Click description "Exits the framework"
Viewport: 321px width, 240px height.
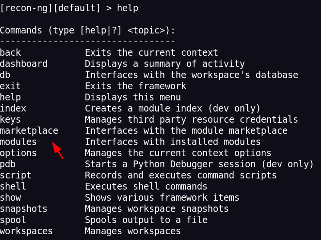tap(135, 86)
